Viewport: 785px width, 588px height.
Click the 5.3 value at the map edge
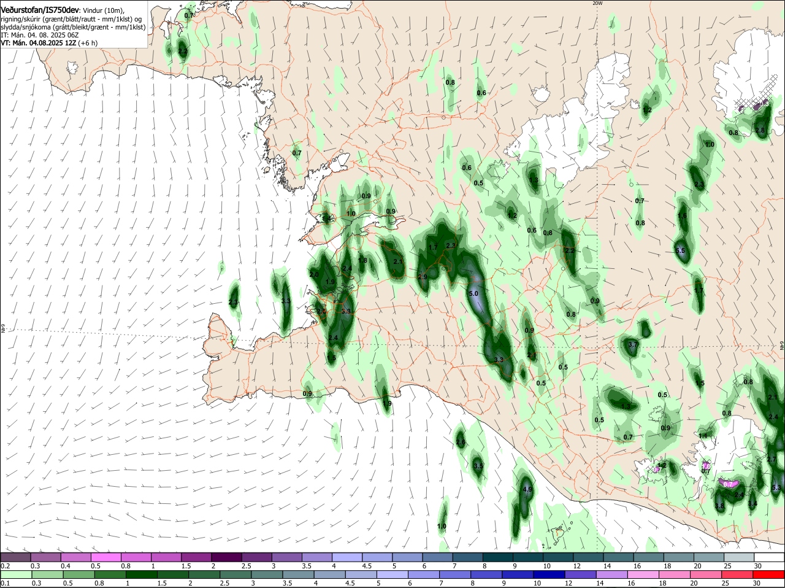[776, 487]
